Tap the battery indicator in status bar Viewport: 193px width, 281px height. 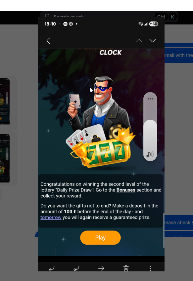tap(154, 24)
